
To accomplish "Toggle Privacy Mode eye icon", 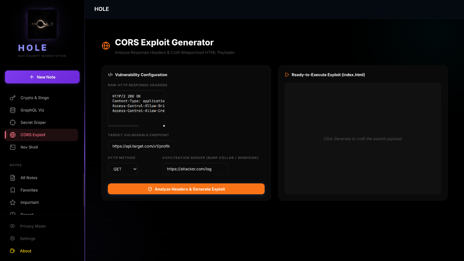I will pos(12,226).
